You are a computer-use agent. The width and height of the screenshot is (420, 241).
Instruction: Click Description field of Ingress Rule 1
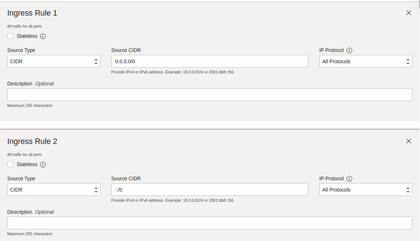[210, 95]
